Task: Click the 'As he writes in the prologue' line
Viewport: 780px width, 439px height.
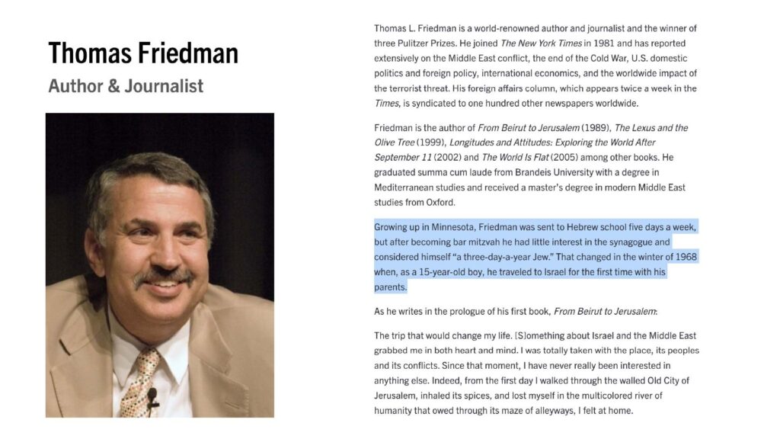Action: pos(516,312)
